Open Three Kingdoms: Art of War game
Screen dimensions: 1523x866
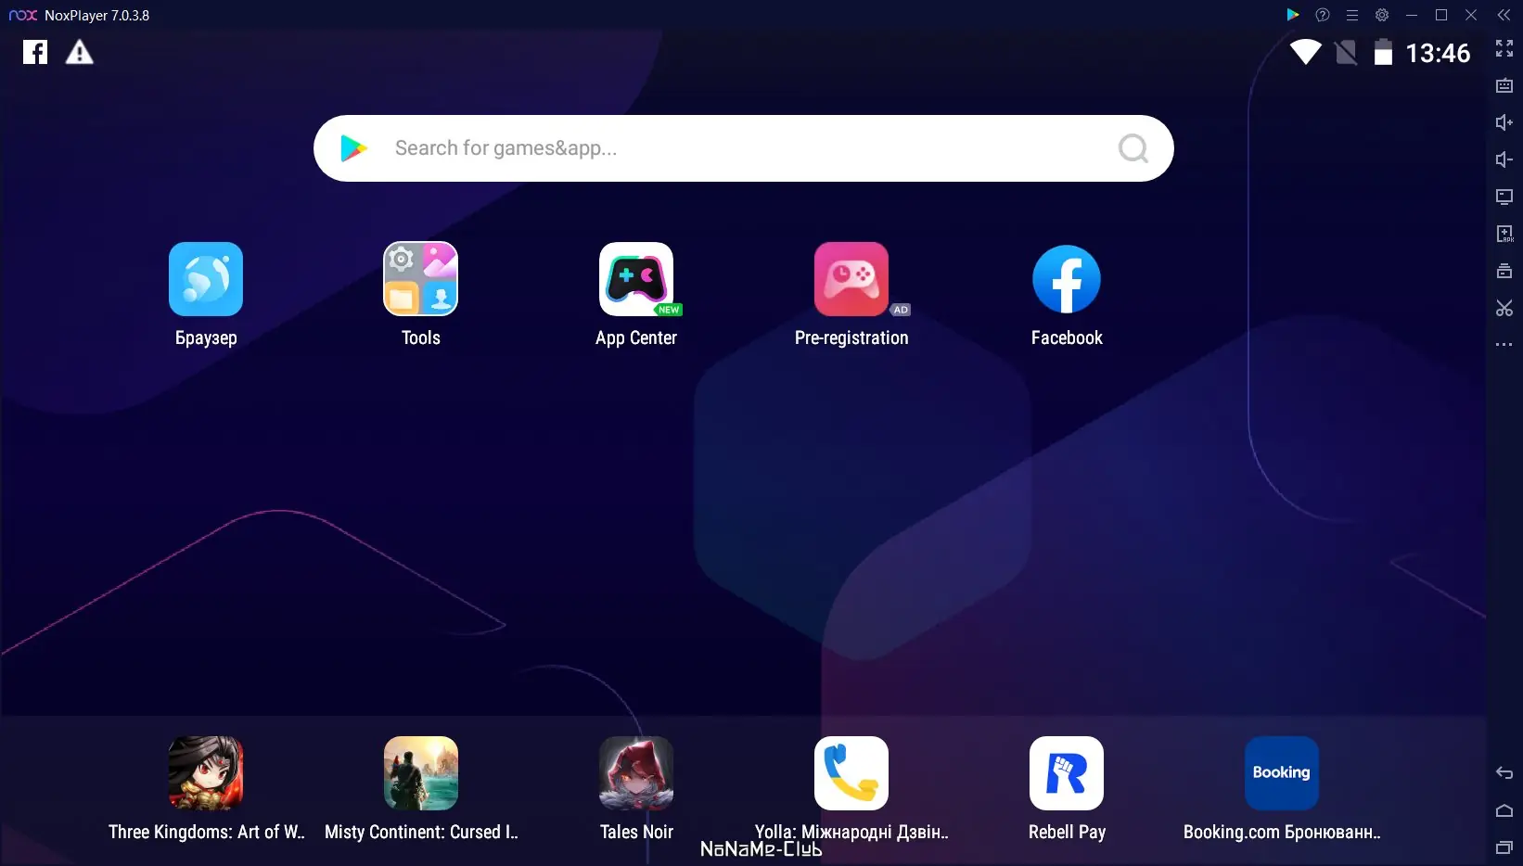point(206,773)
